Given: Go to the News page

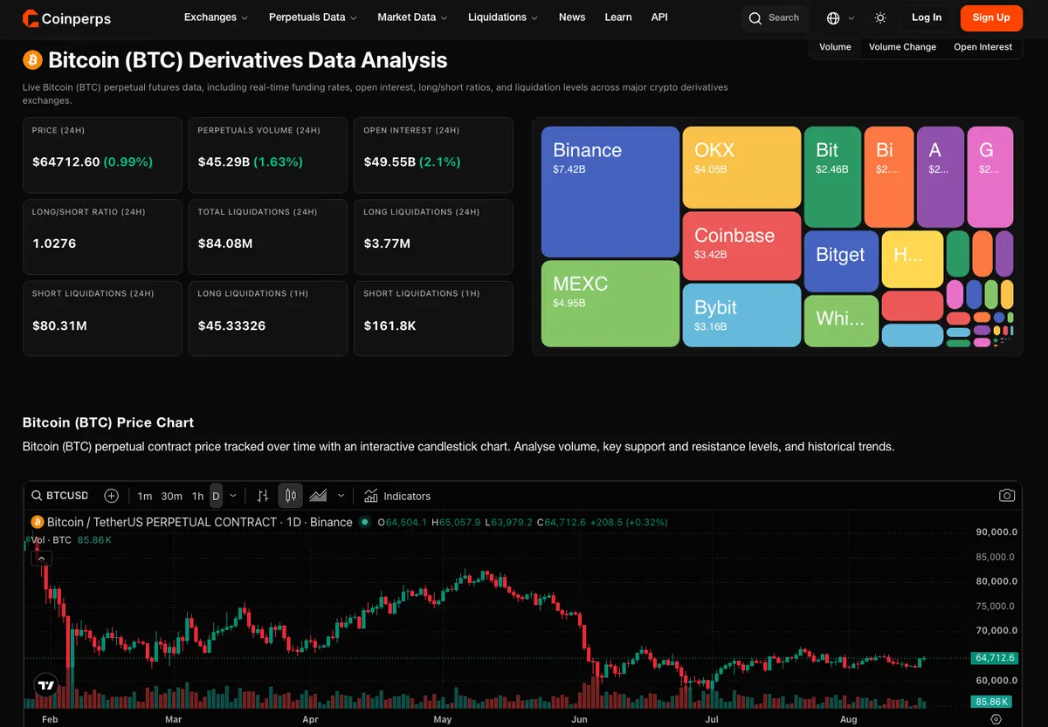Looking at the screenshot, I should pyautogui.click(x=572, y=17).
